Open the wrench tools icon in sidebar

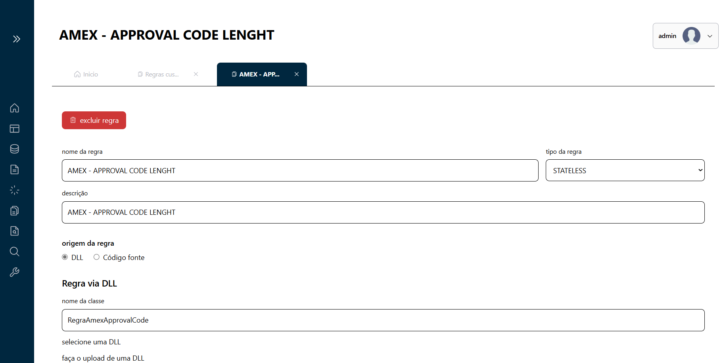pos(15,272)
